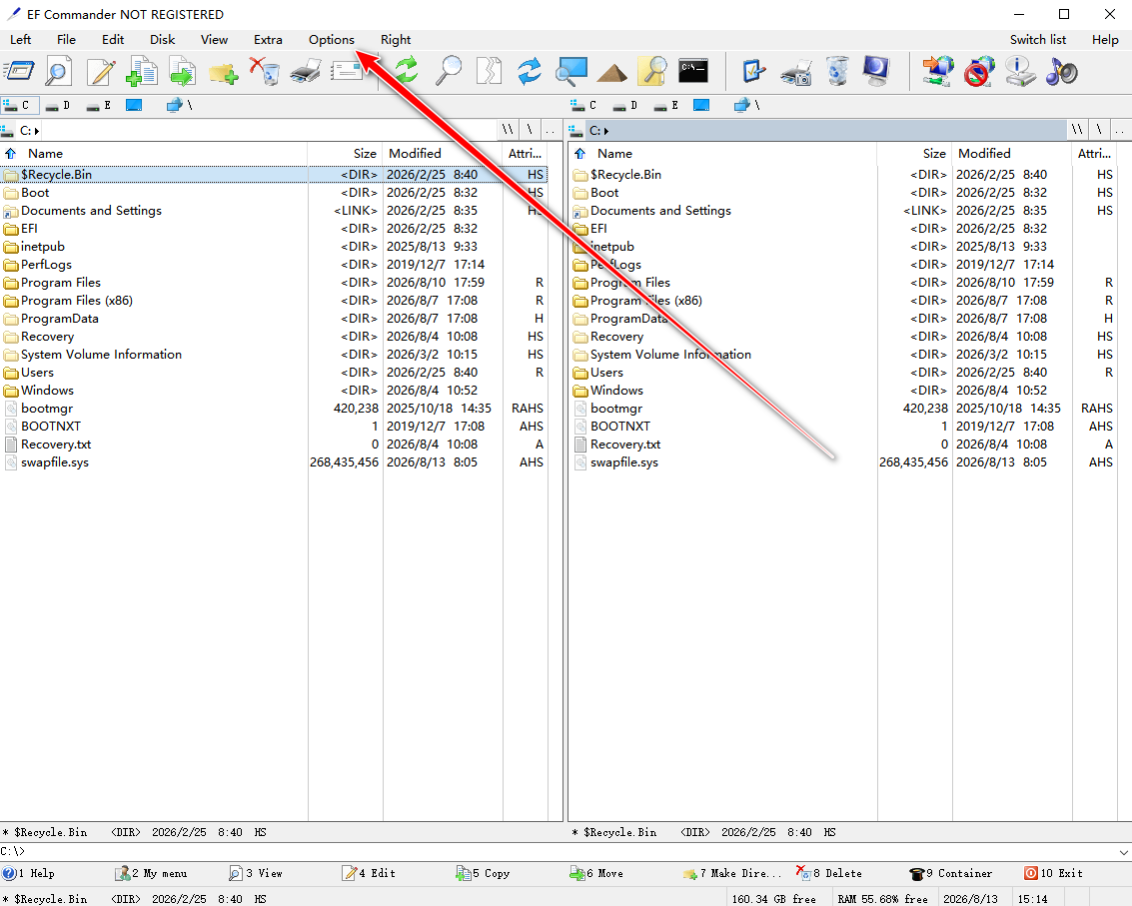Viewport: 1132px width, 906px height.
Task: Click the search computer monitor icon
Action: click(x=571, y=71)
